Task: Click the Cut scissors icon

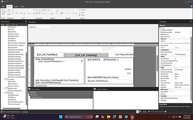Action: coord(13,10)
